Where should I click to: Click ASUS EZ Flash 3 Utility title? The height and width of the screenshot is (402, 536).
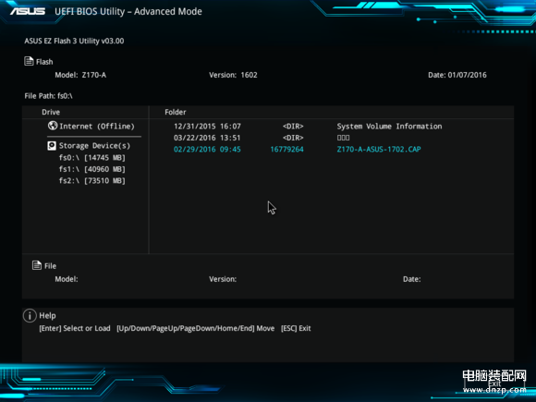click(x=74, y=41)
